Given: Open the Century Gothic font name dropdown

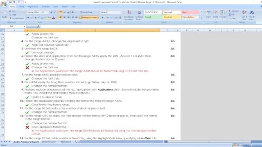Looking at the screenshot, I should [40, 12].
